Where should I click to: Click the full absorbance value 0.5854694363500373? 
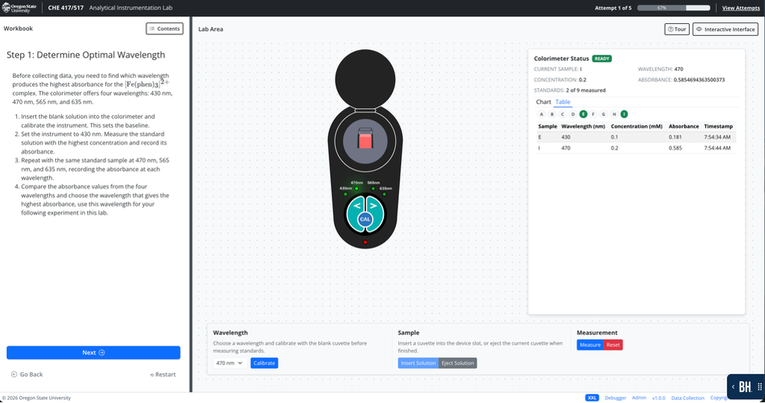699,80
